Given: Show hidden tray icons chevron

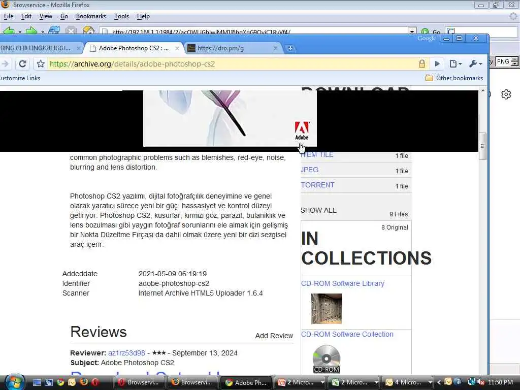Looking at the screenshot, I should (439, 382).
